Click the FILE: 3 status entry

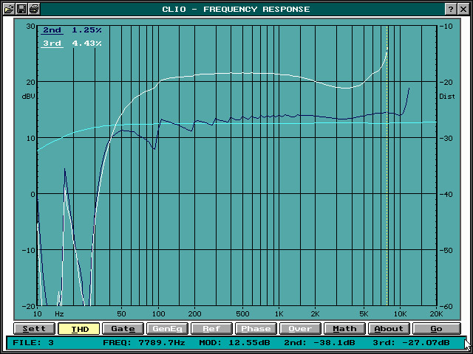click(33, 342)
